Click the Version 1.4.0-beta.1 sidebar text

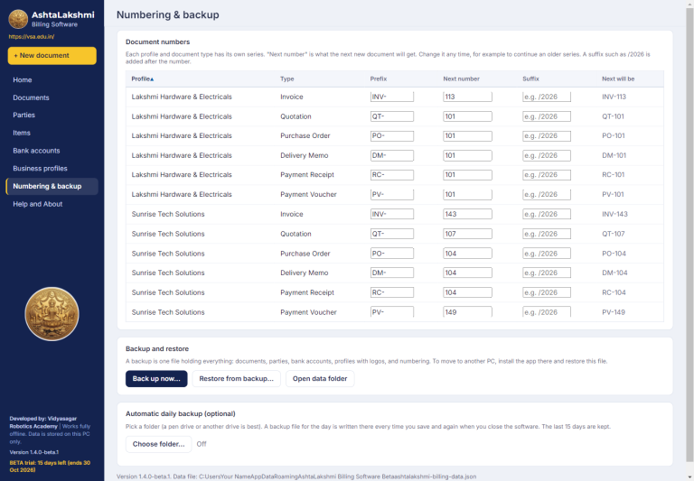point(34,452)
